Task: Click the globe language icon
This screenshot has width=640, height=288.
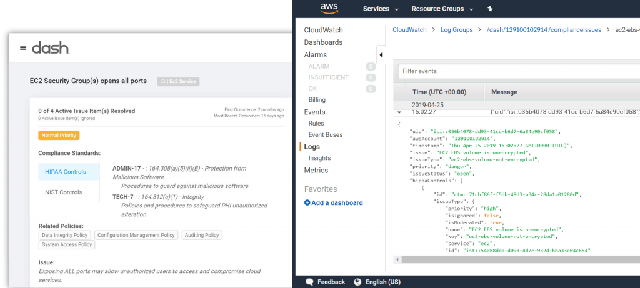Action: 358,282
